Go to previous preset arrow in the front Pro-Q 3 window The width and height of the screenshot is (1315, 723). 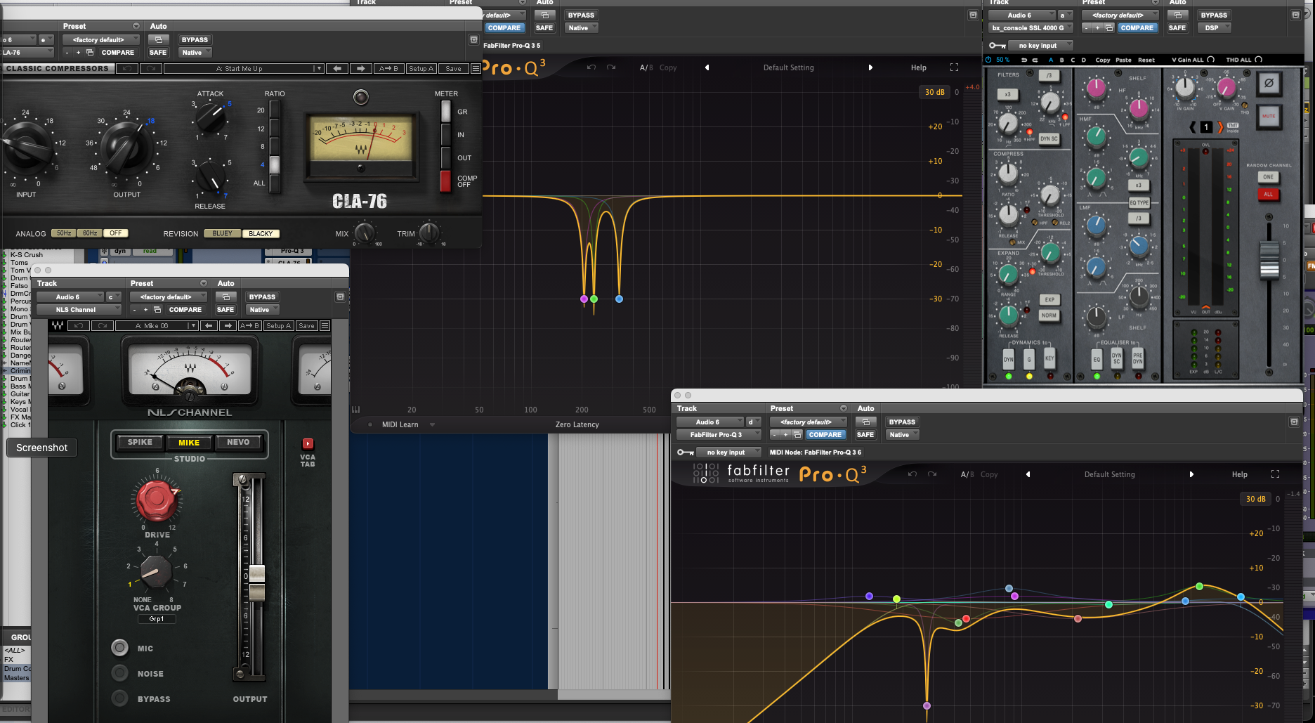point(1028,474)
